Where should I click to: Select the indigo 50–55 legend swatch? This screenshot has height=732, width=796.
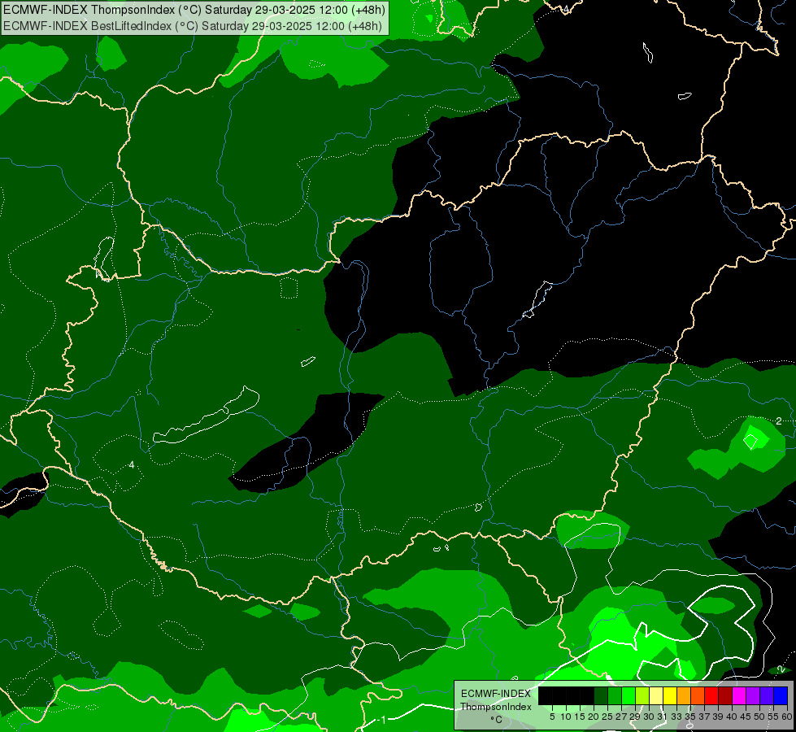(767, 695)
